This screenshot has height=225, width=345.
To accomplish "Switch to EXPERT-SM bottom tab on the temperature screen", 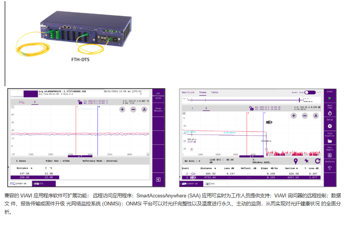I will pos(20,184).
